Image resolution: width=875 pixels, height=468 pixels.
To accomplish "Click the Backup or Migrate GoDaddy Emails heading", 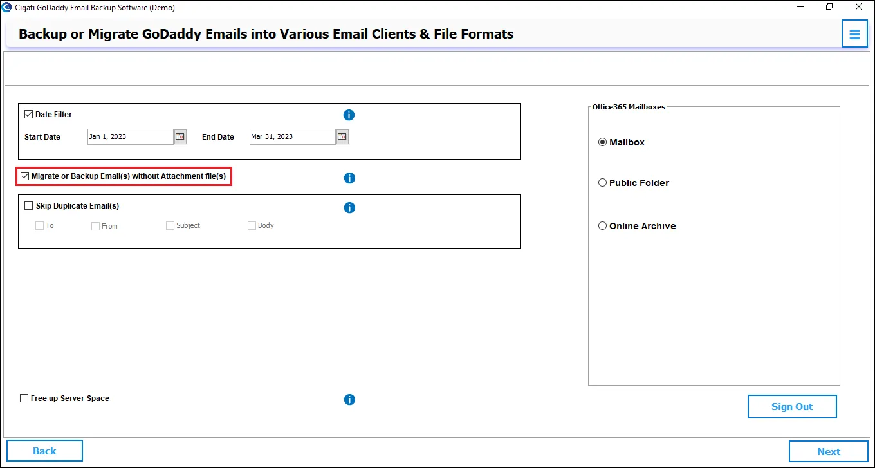I will [266, 34].
